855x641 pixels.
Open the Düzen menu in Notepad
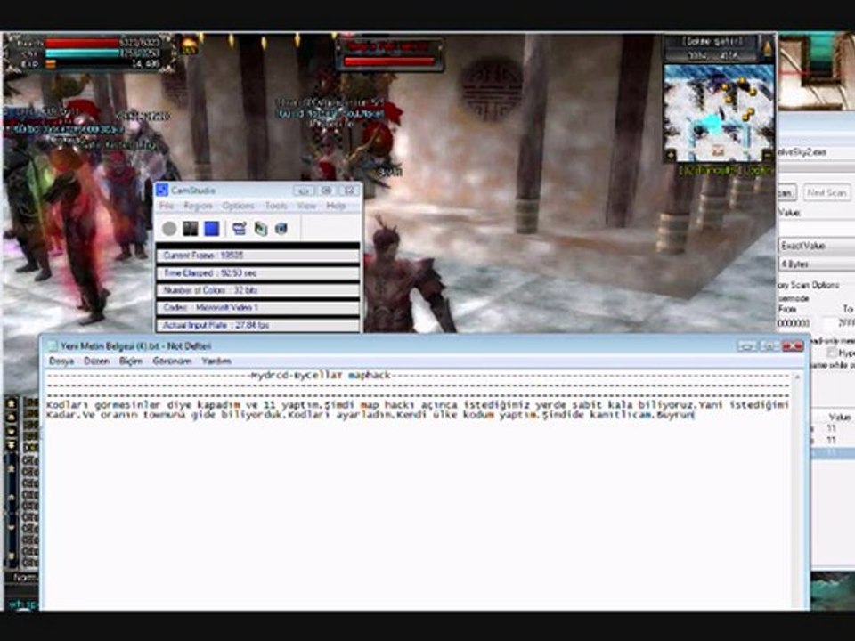[x=96, y=361]
